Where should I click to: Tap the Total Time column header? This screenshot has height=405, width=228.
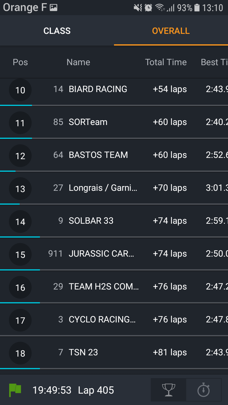166,62
